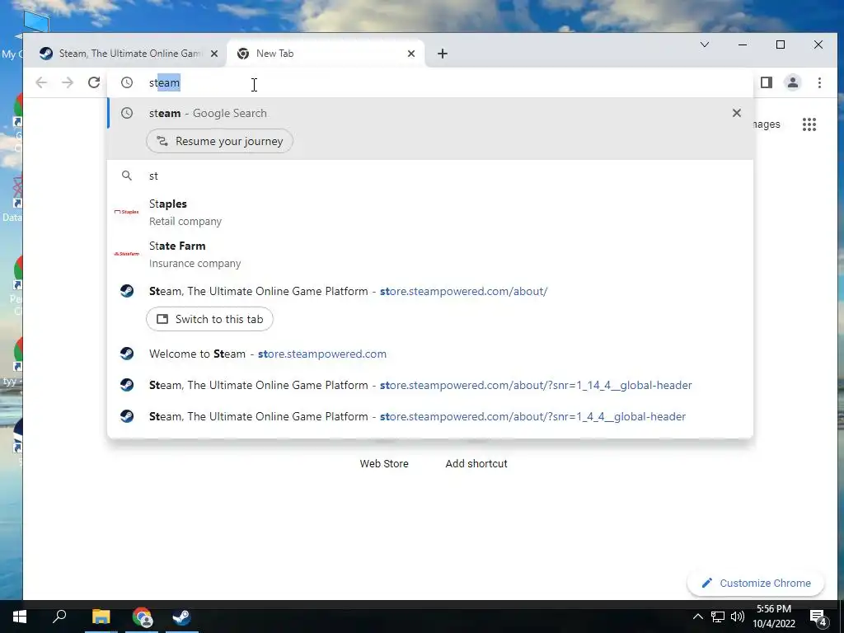
Task: Open a new tab with the plus button
Action: coord(442,54)
